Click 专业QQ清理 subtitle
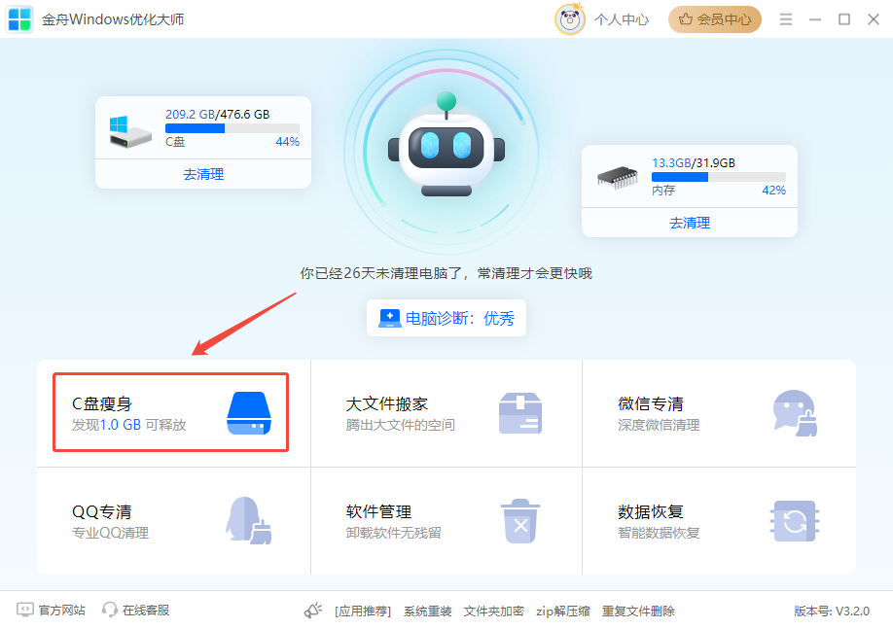 click(x=111, y=533)
